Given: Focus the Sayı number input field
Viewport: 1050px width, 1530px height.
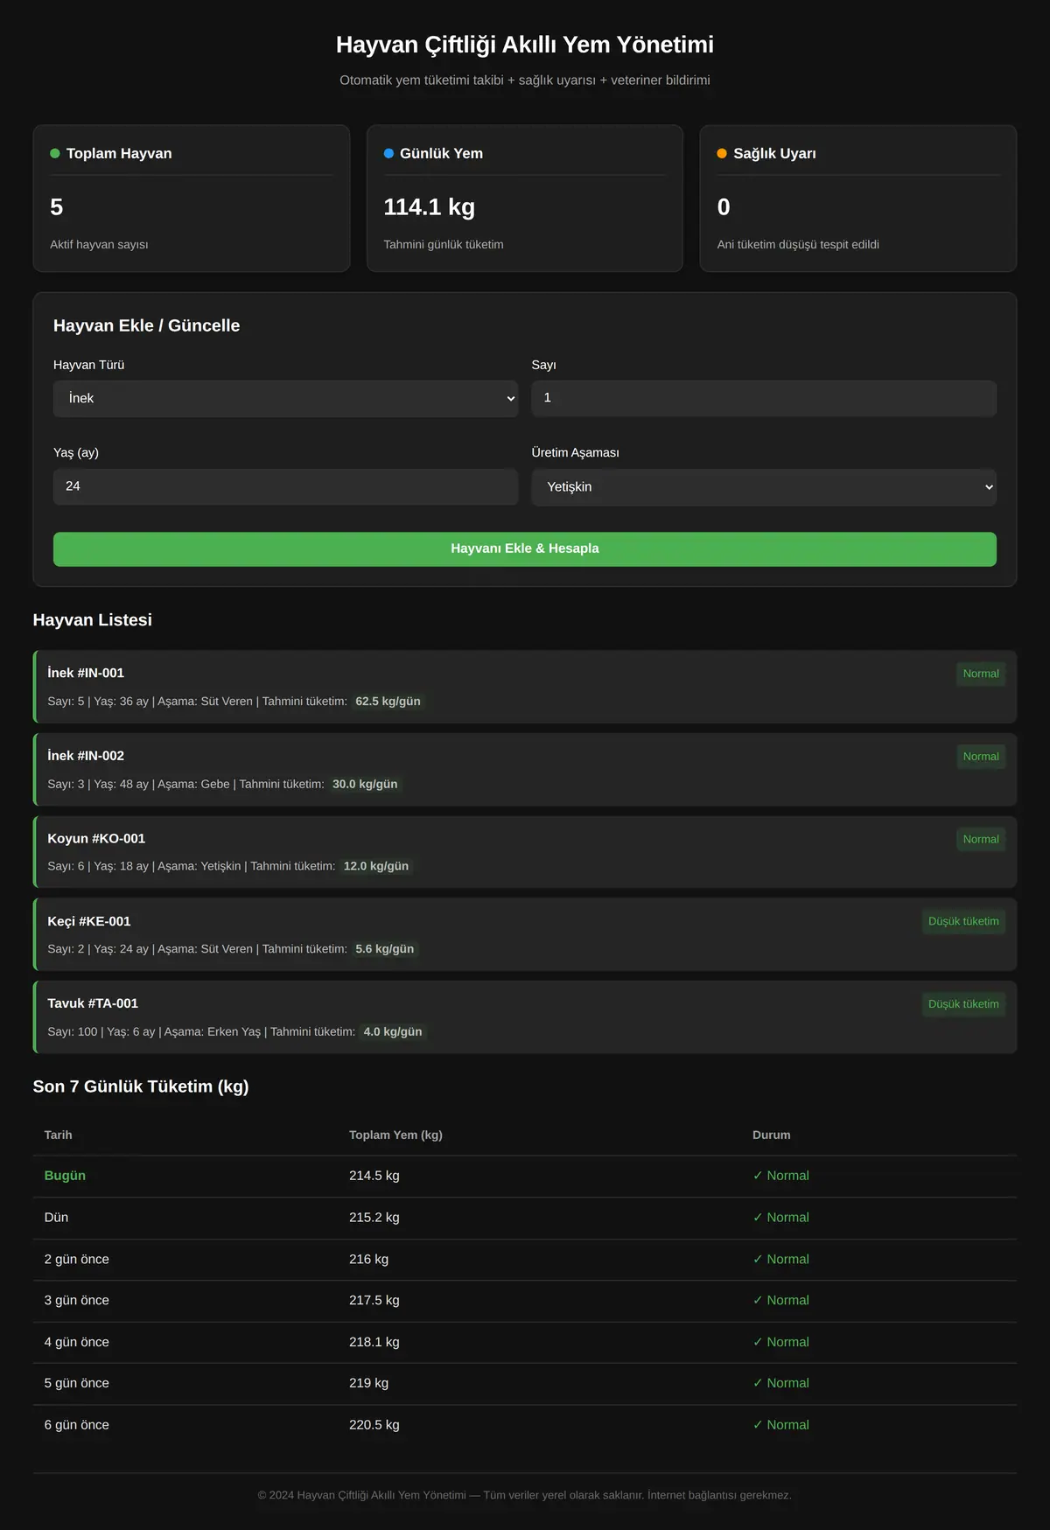Looking at the screenshot, I should coord(764,398).
